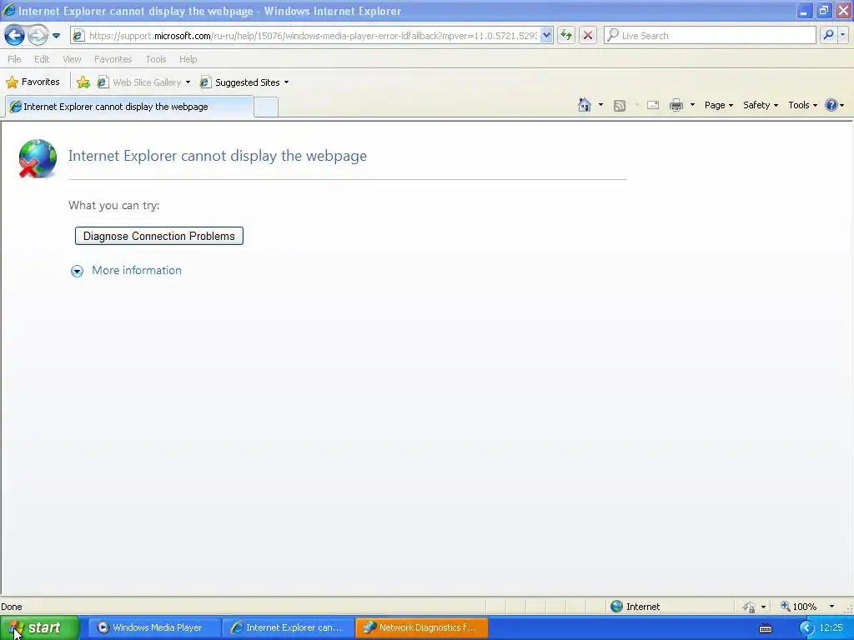
Task: Expand the zoom level dropdown arrow
Action: pyautogui.click(x=831, y=607)
